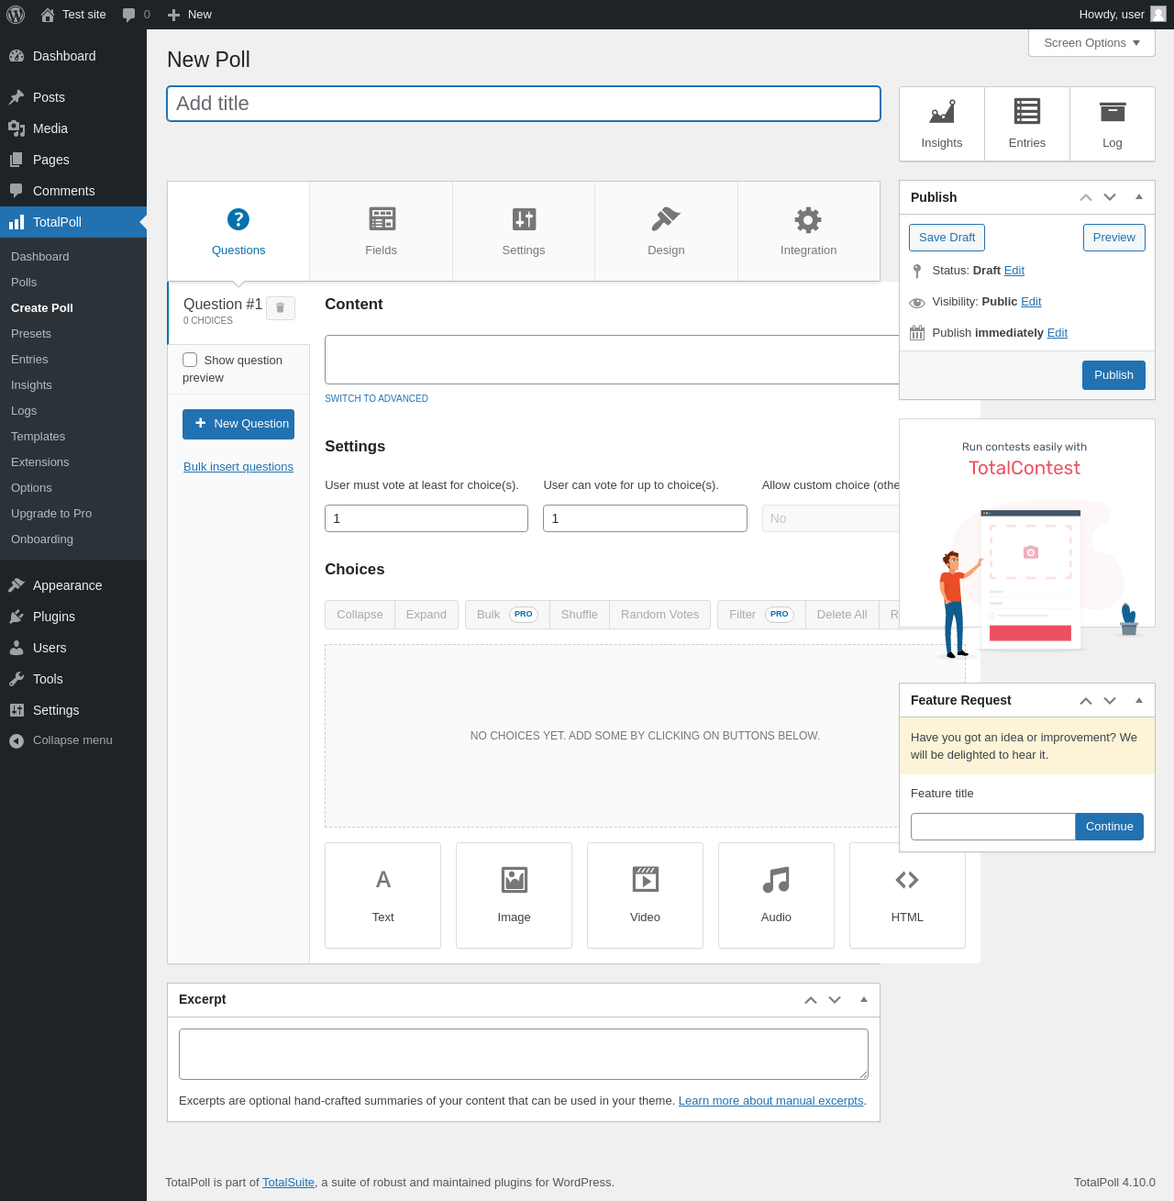Move Publish panel down
The width and height of the screenshot is (1174, 1201).
[1110, 197]
